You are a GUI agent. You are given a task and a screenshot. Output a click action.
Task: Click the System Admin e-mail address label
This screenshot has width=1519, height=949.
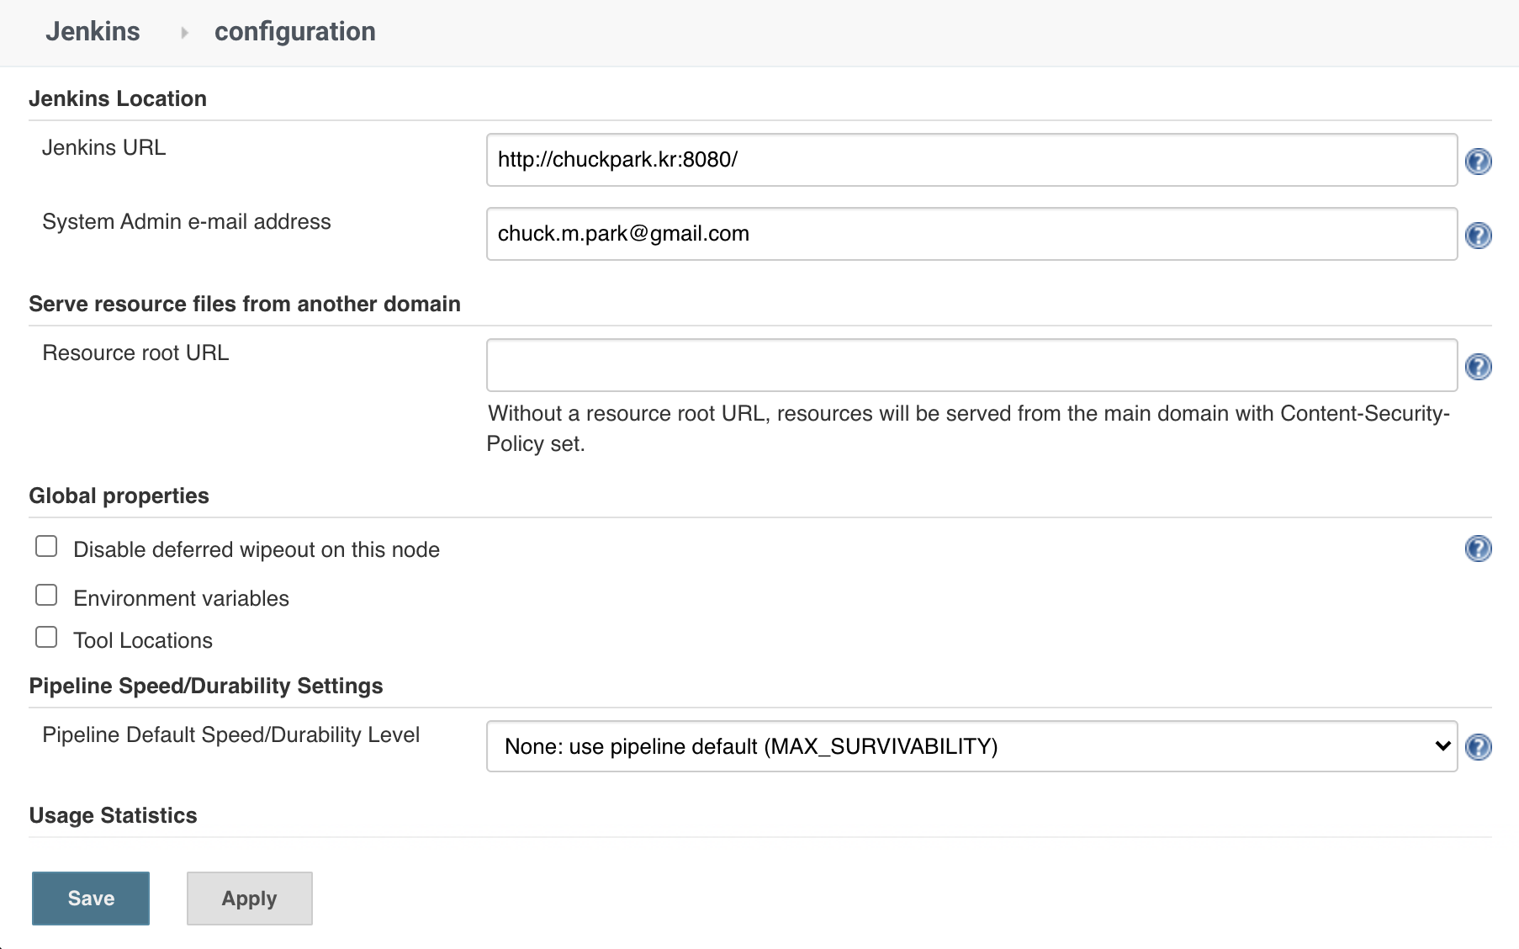tap(187, 221)
